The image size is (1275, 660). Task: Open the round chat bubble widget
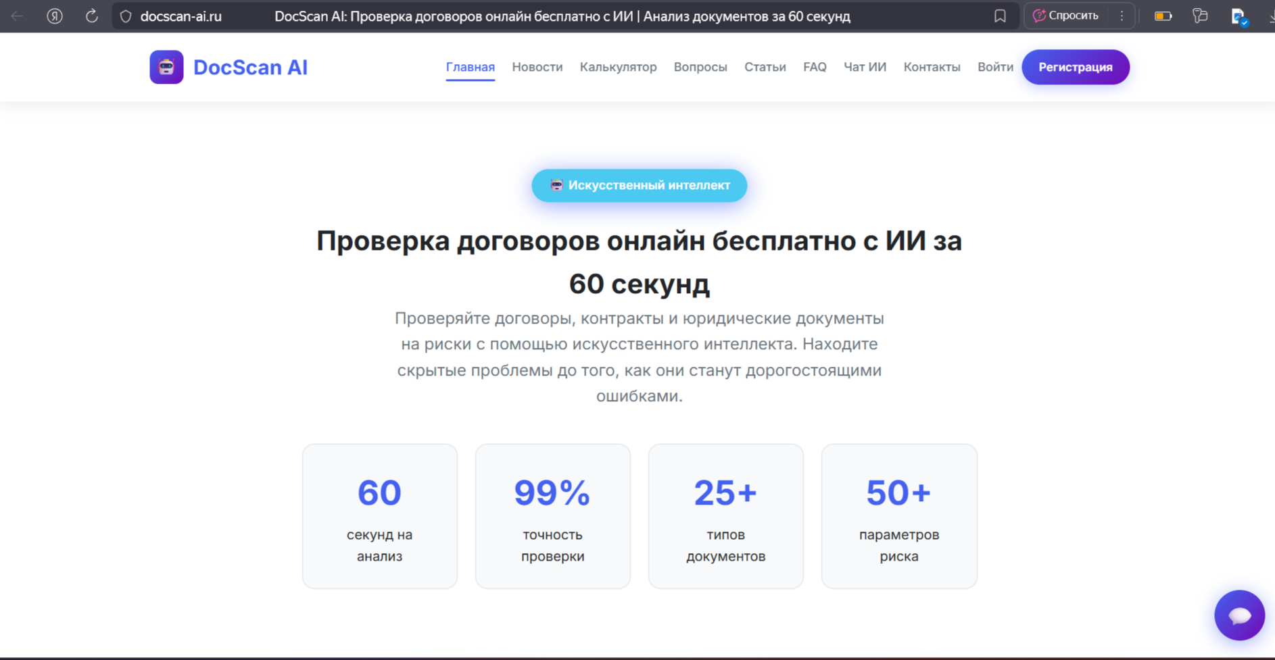click(x=1239, y=615)
